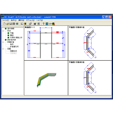Select 図面生成 under 図面
The width and height of the screenshot is (113, 113).
click(14, 51)
